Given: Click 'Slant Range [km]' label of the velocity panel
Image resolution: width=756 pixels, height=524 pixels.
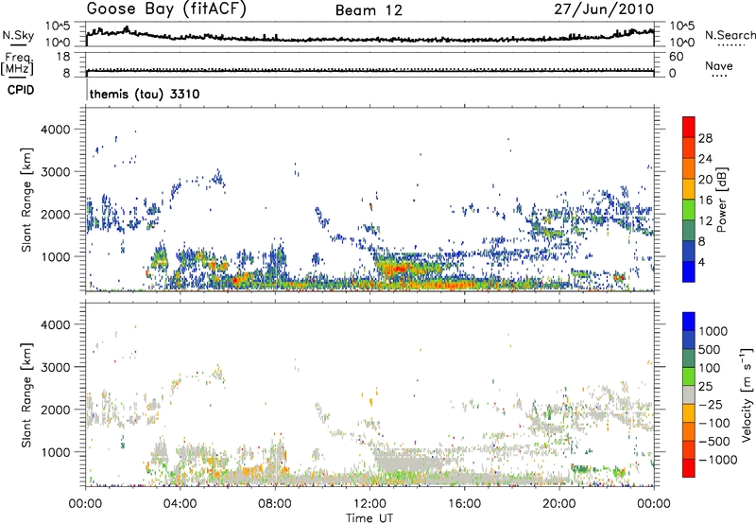Looking at the screenshot, I should pyautogui.click(x=26, y=395).
